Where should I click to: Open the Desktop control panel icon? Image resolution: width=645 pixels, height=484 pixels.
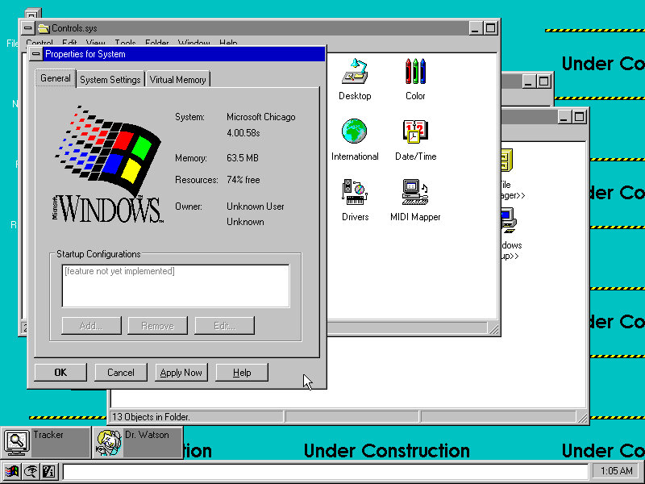[355, 73]
